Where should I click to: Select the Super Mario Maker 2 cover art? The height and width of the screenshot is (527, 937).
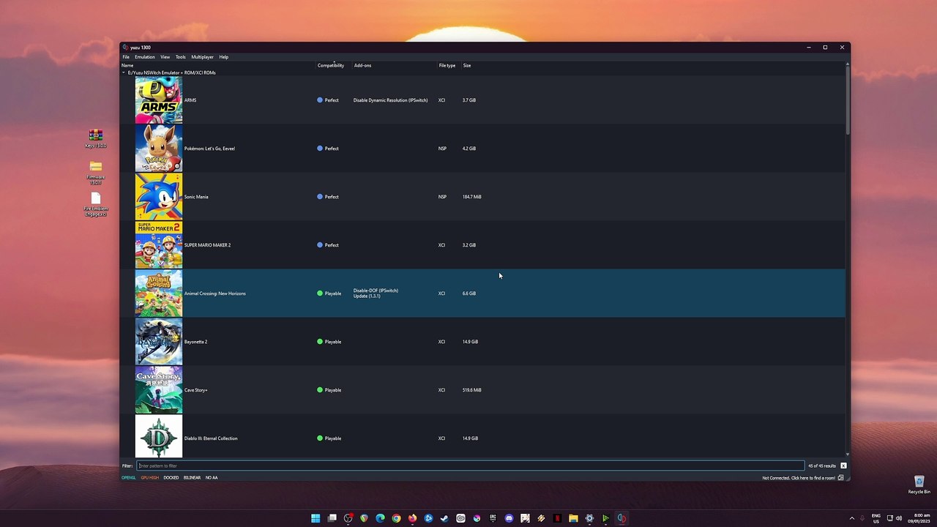click(x=159, y=245)
